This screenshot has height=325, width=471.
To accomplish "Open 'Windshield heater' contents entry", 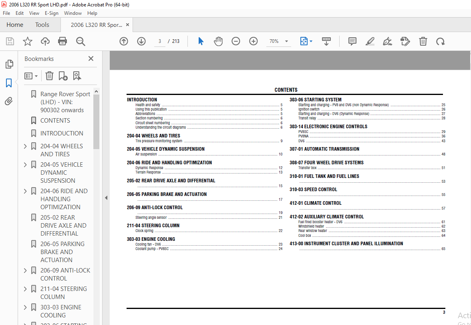I will coord(311,226).
